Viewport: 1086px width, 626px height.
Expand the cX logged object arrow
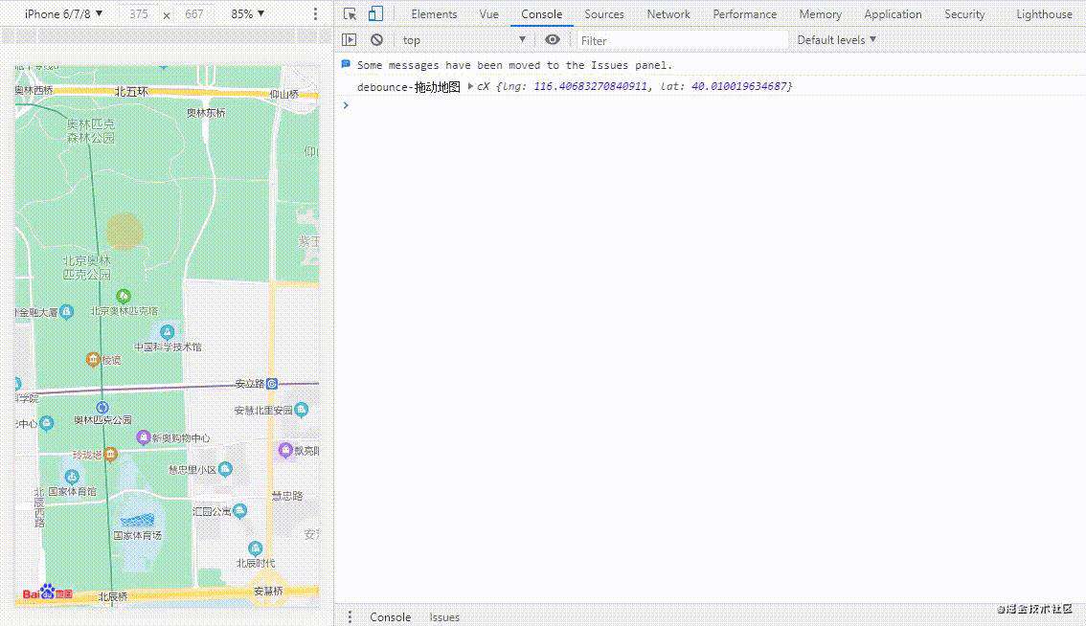pyautogui.click(x=470, y=86)
